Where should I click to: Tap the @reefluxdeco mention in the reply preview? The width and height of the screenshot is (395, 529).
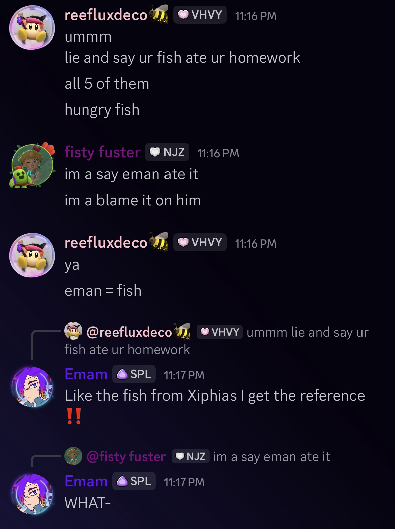pos(129,332)
